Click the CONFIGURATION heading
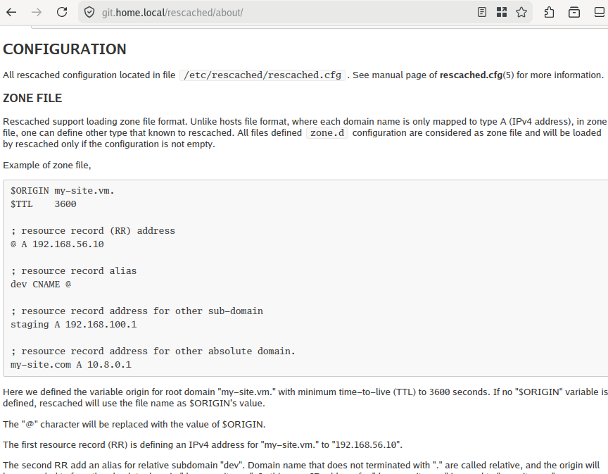Screen dimensions: 608x474 pyautogui.click(x=64, y=49)
